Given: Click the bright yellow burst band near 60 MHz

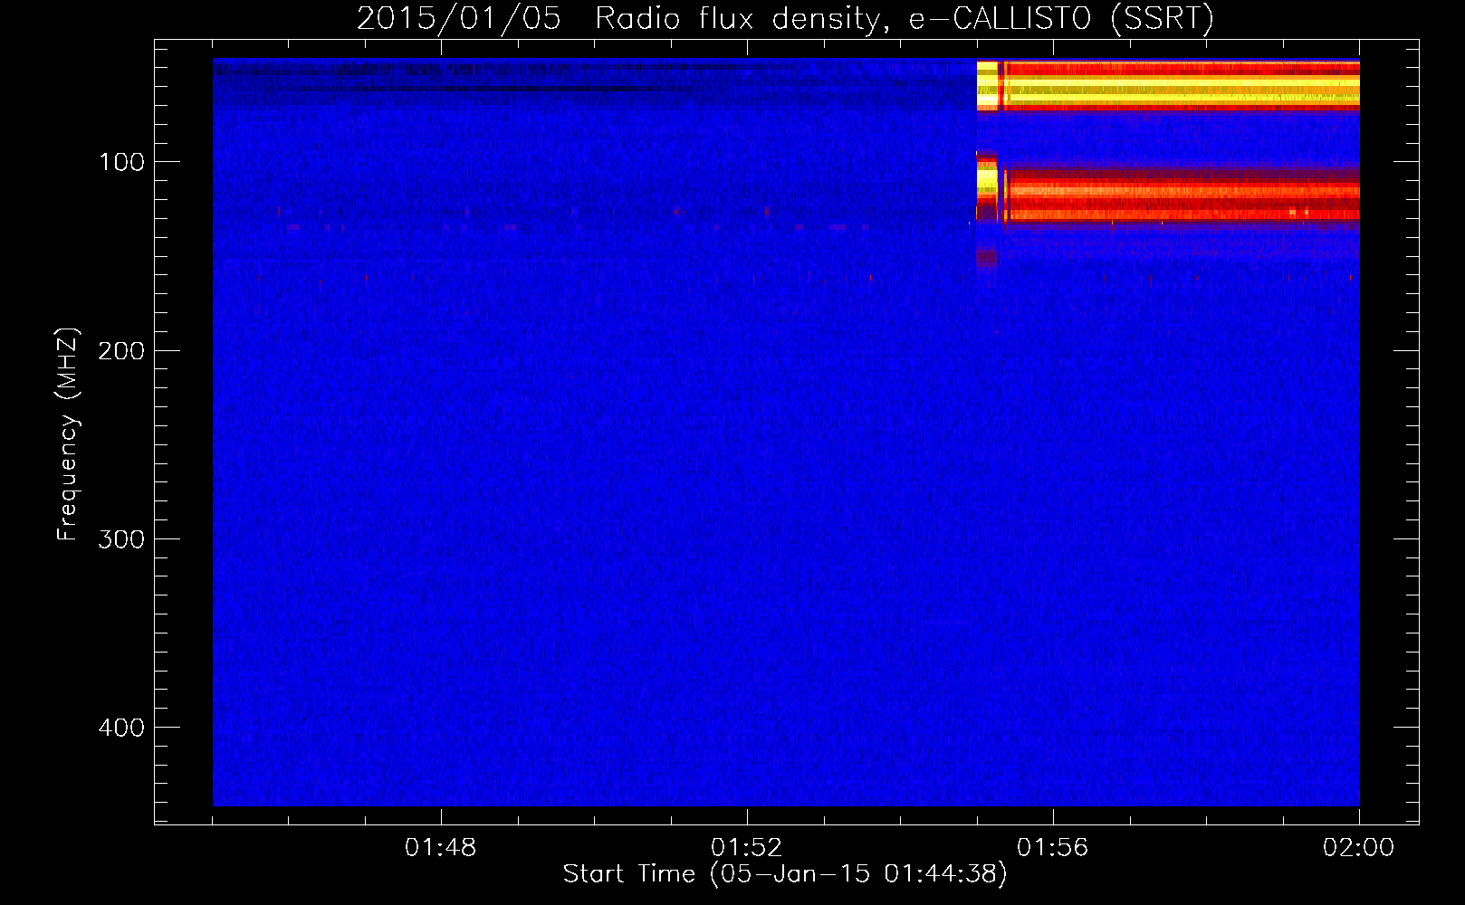Looking at the screenshot, I should coord(1168,86).
